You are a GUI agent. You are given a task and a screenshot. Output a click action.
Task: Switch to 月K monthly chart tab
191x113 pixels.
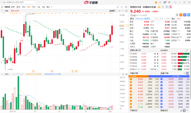tap(34, 7)
